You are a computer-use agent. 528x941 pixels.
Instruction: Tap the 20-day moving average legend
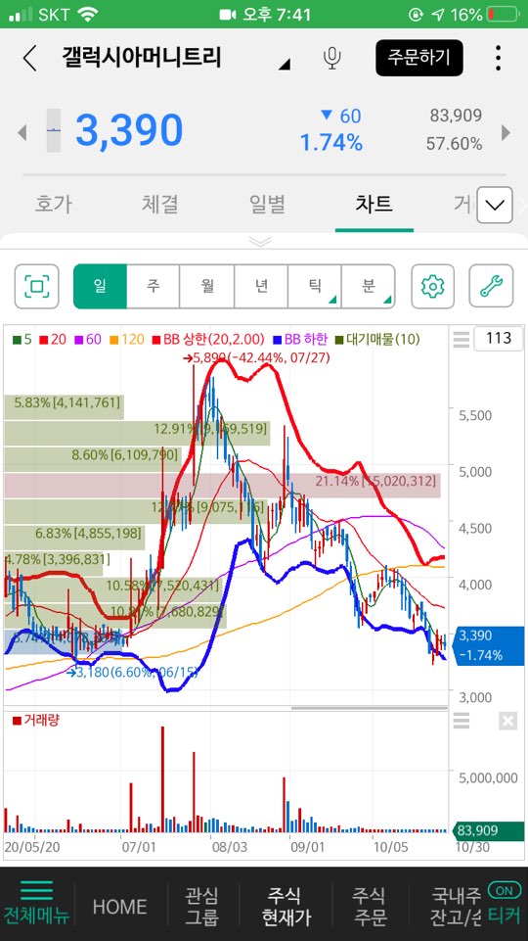click(x=52, y=340)
